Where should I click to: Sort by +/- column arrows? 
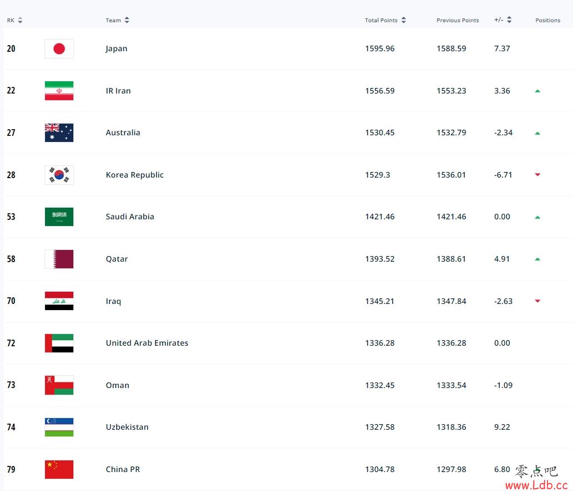509,20
